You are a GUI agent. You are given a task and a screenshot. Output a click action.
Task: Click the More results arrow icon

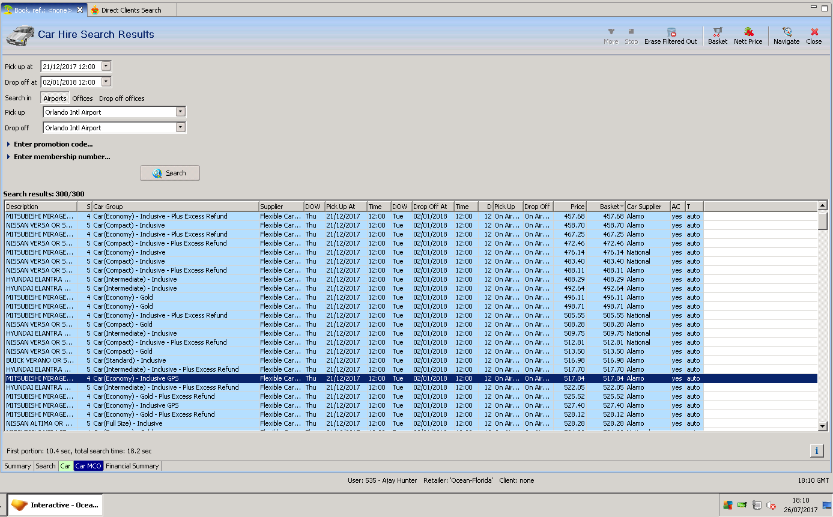click(x=611, y=32)
